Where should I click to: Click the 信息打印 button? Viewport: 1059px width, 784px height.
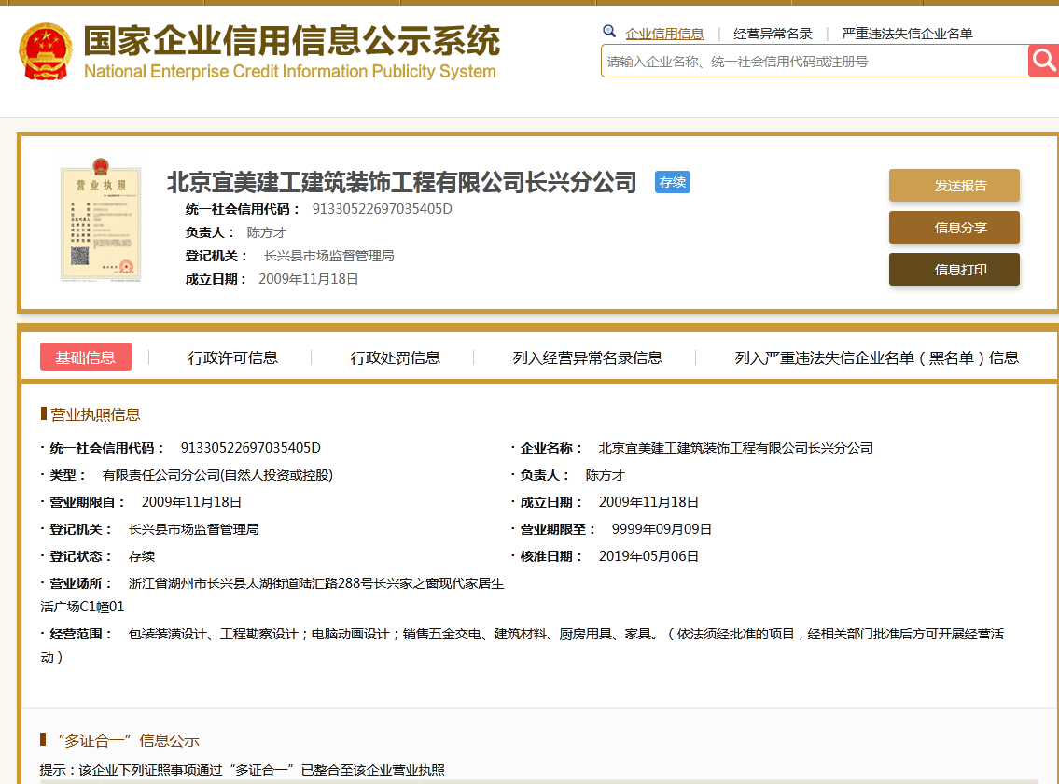[954, 269]
